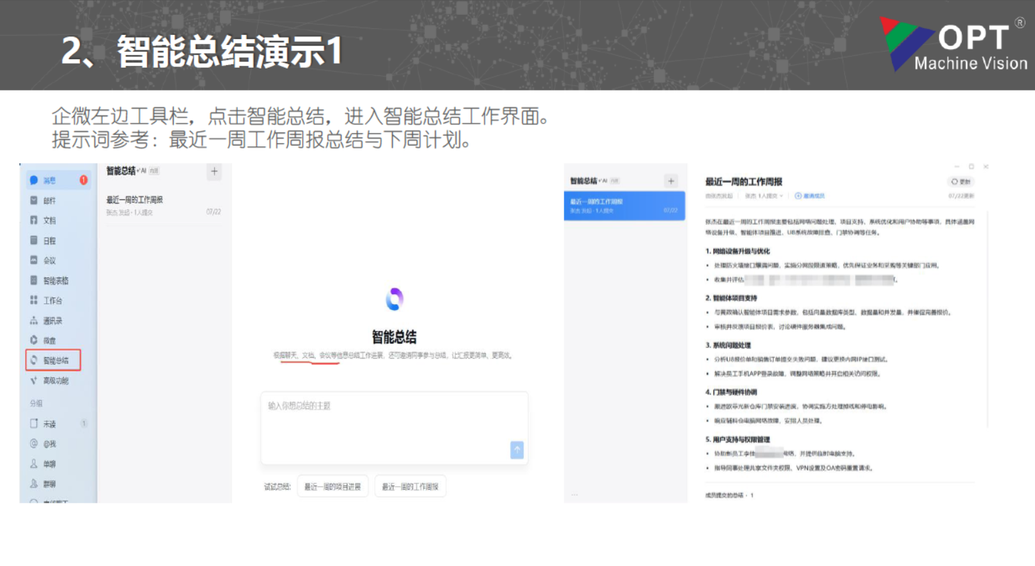Click the 试试总结: label
The width and height of the screenshot is (1035, 566).
click(277, 487)
